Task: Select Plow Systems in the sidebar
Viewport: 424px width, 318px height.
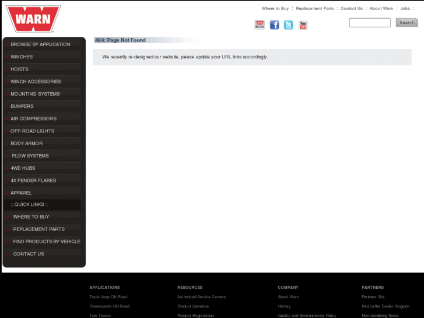Action: (x=30, y=156)
